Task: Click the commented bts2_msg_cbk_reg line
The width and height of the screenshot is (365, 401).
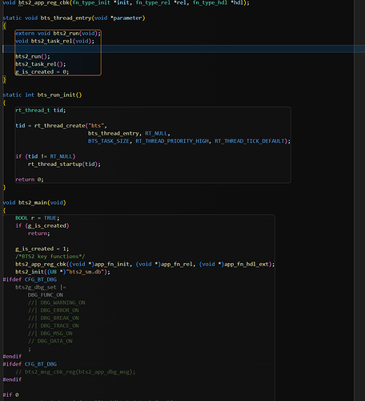Action: coord(75,372)
